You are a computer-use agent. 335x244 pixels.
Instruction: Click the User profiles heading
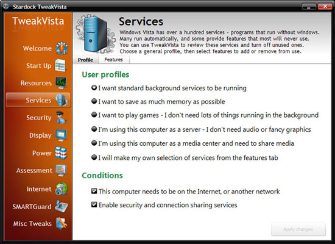point(105,74)
